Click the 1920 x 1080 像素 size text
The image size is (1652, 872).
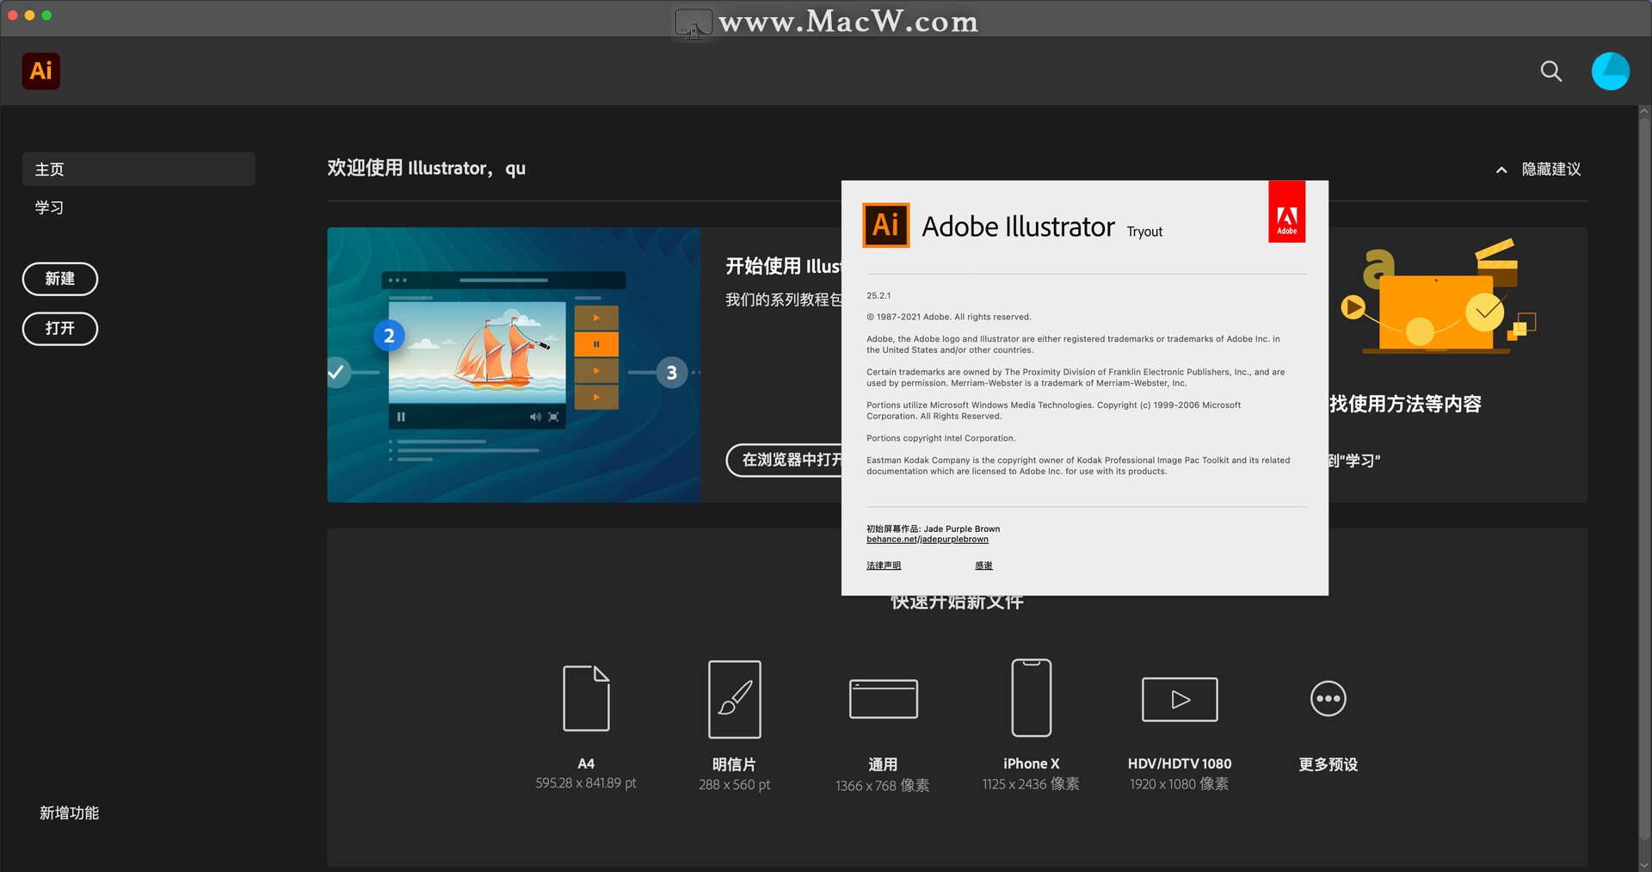tap(1179, 784)
